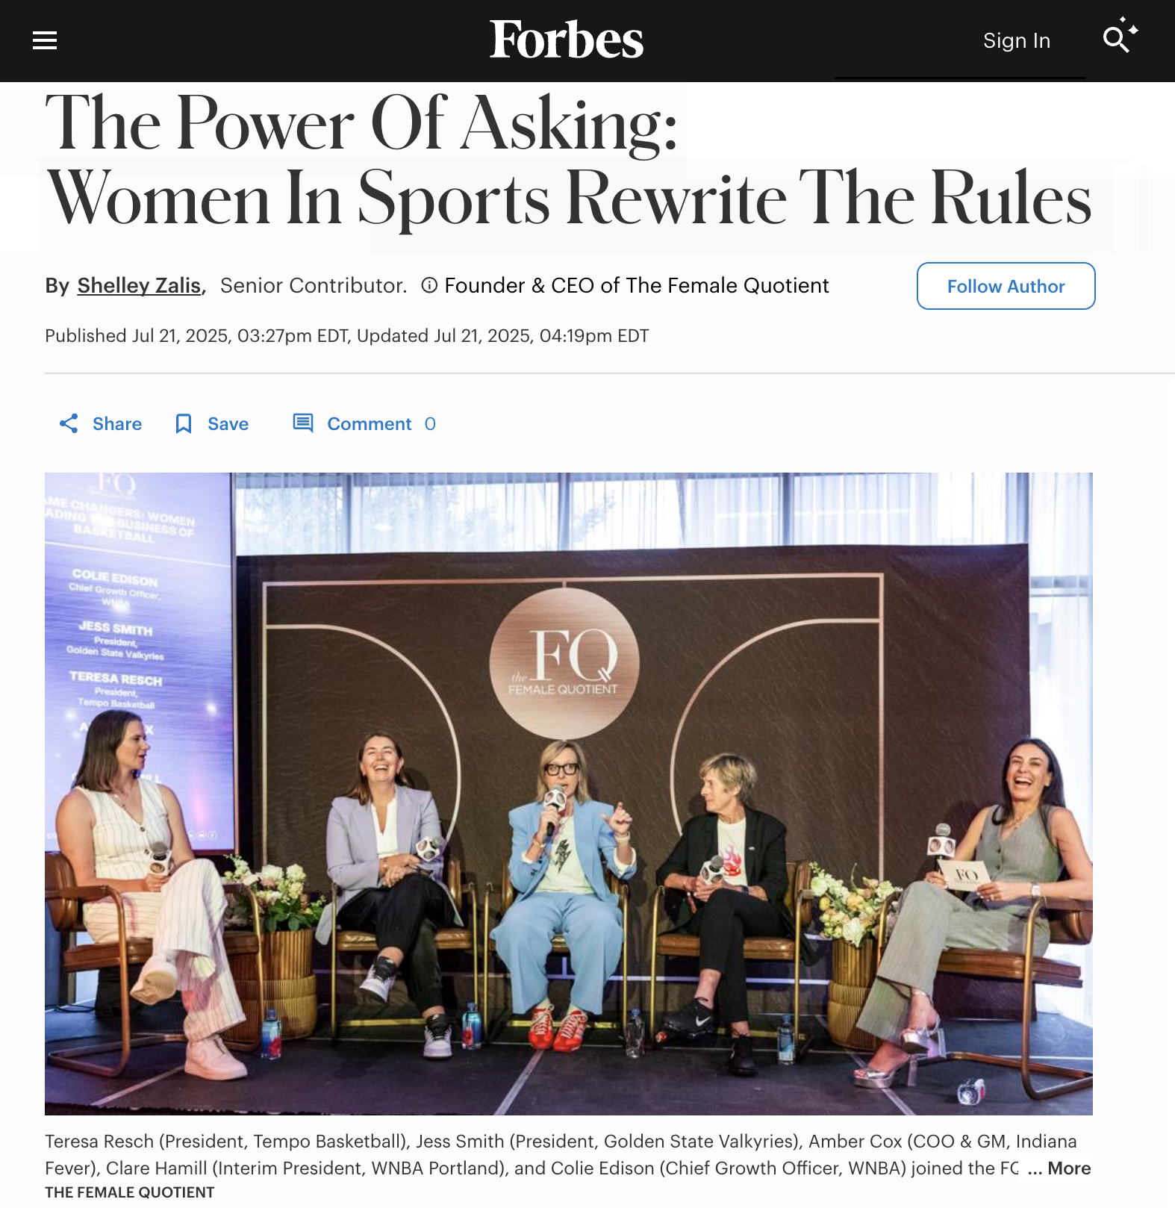This screenshot has height=1208, width=1175.
Task: Open the hamburger navigation menu
Action: 45,40
